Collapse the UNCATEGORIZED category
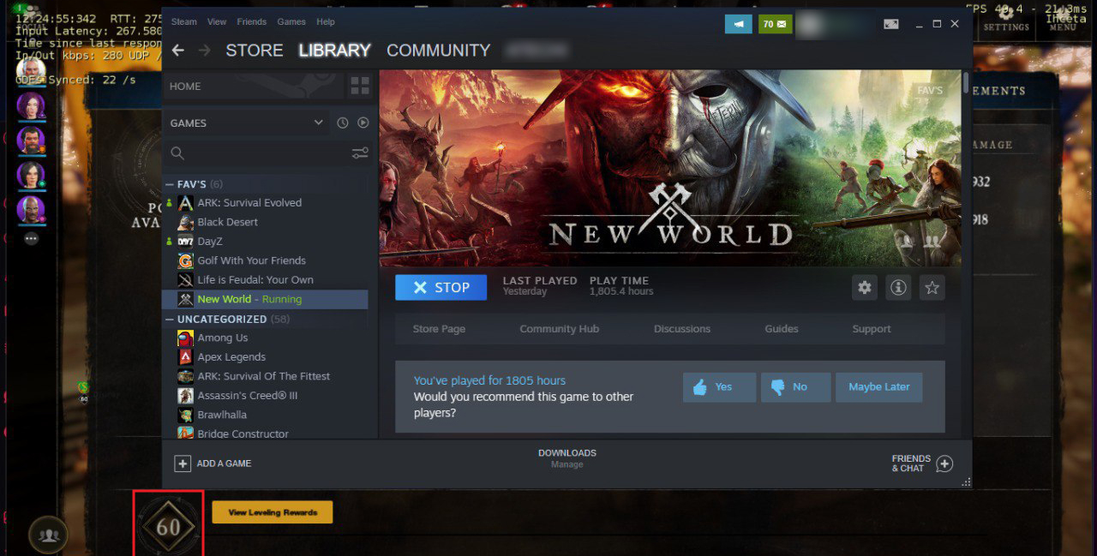This screenshot has height=556, width=1097. click(x=170, y=319)
